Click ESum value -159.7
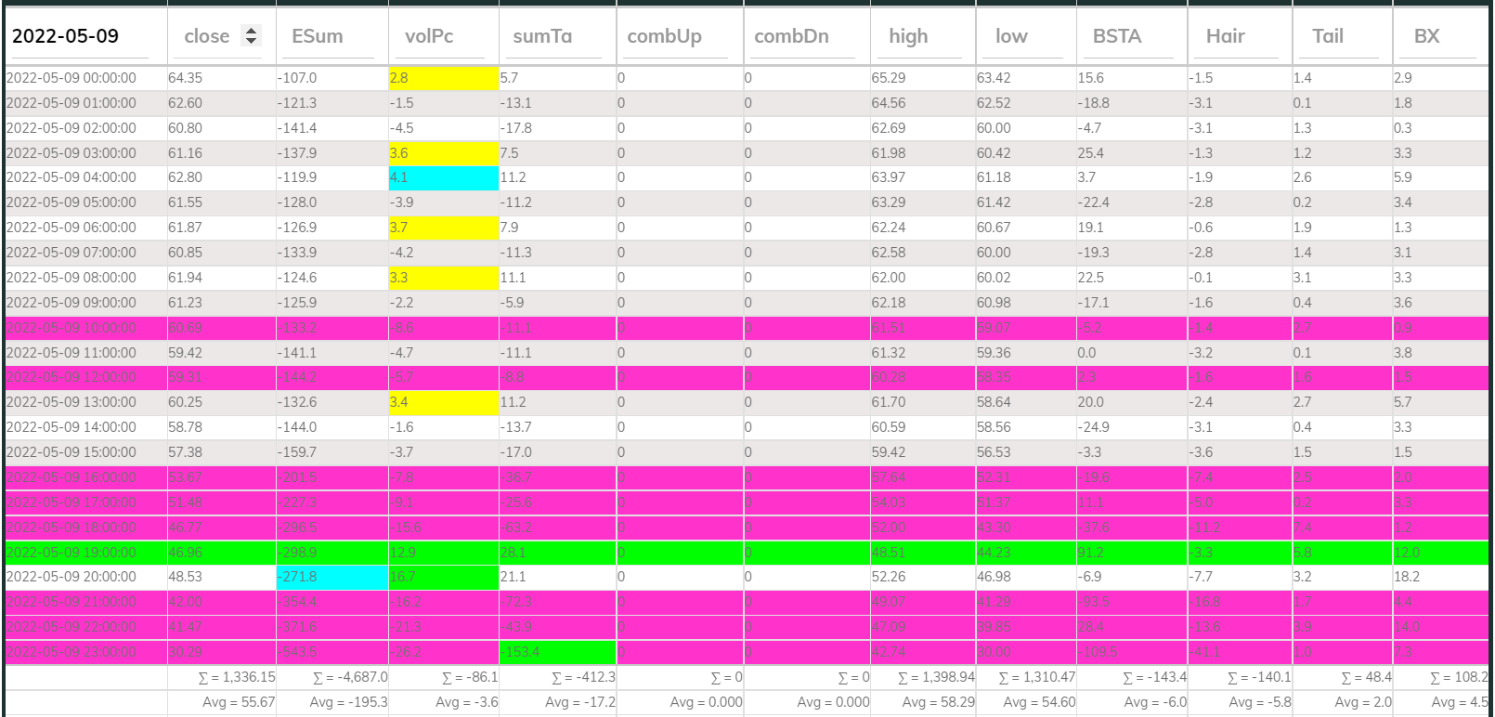The image size is (1495, 717). [x=297, y=452]
